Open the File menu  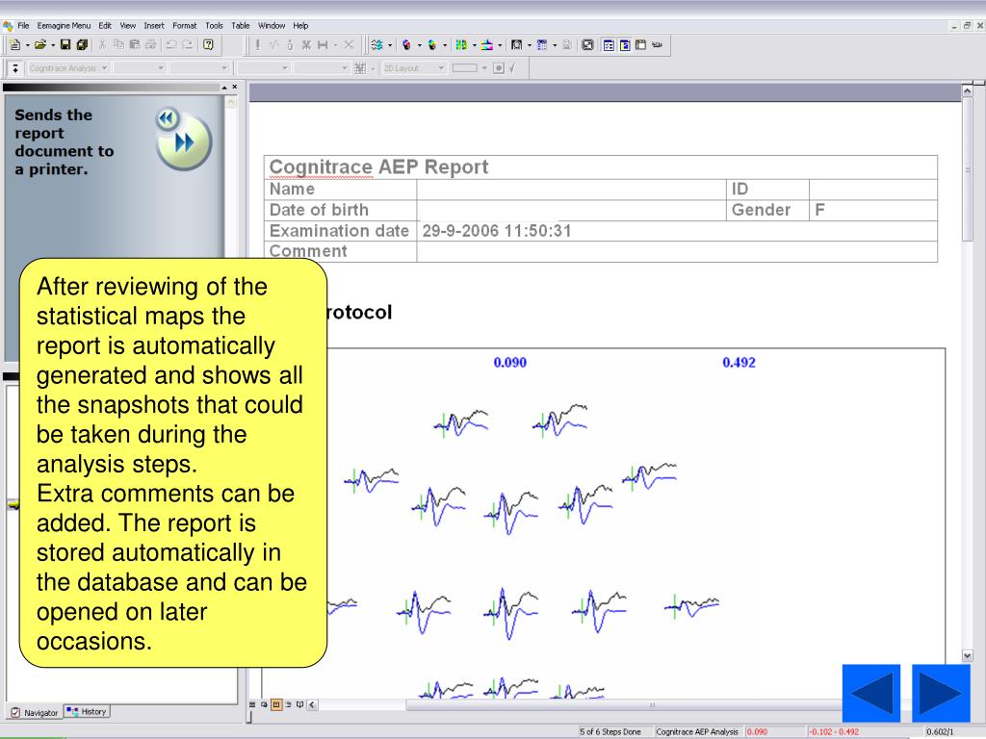(23, 26)
